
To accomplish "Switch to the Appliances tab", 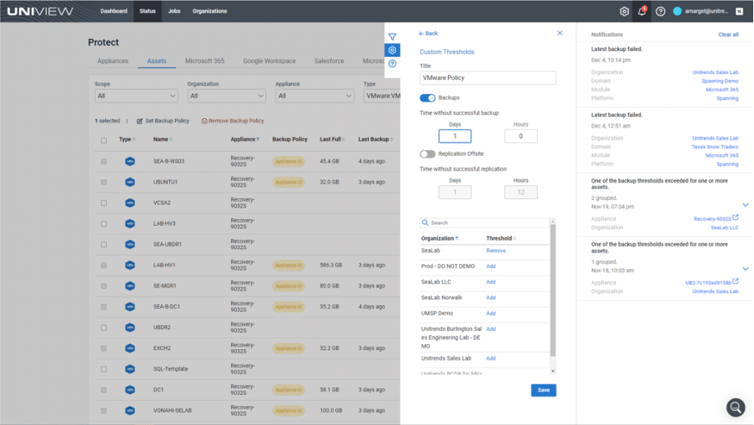I will coord(113,61).
